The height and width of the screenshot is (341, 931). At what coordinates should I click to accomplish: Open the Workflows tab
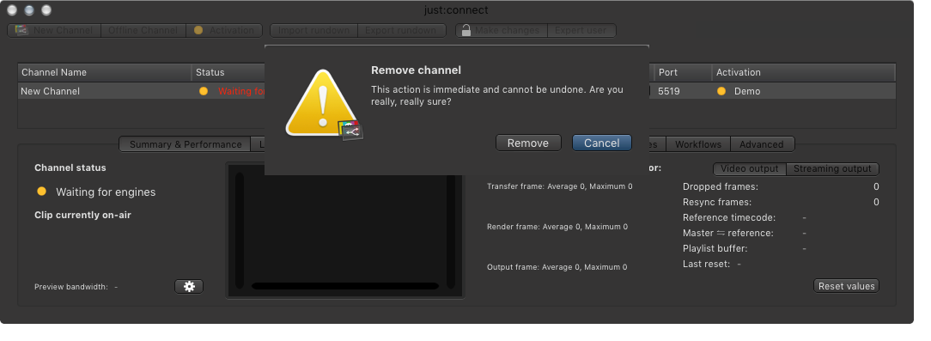click(x=698, y=144)
